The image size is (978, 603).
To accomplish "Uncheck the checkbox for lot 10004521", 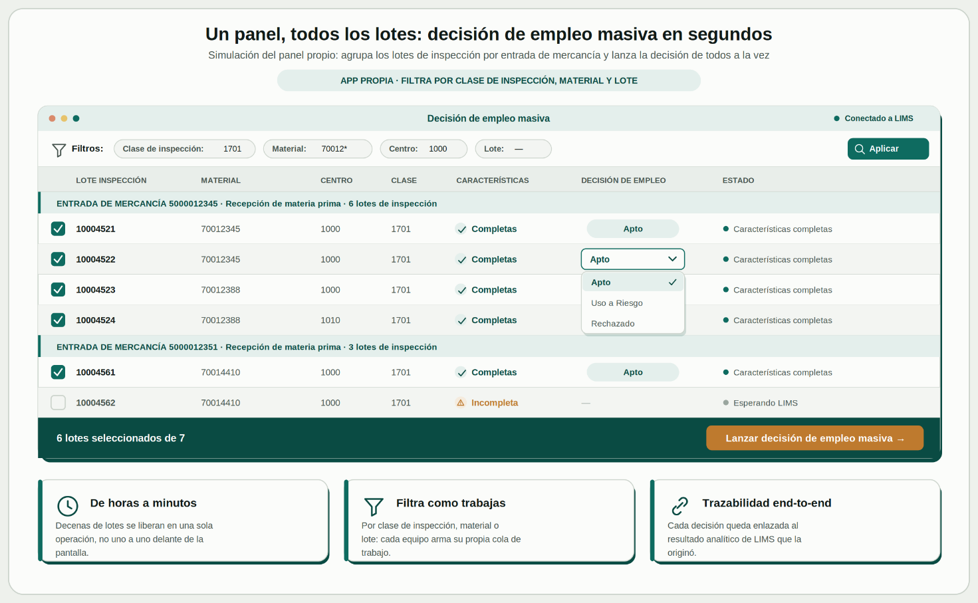I will (x=59, y=229).
